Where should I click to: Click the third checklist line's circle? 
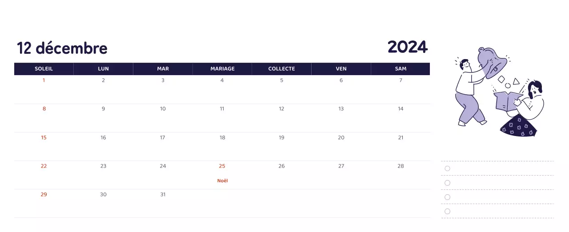(x=447, y=197)
